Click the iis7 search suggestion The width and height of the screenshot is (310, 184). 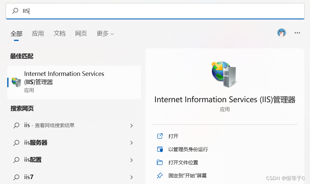pyautogui.click(x=74, y=177)
